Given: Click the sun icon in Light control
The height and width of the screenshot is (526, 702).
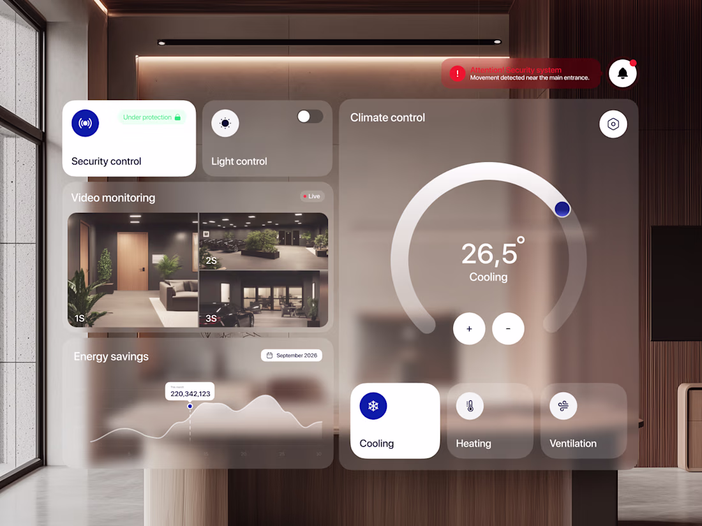Looking at the screenshot, I should tap(225, 124).
